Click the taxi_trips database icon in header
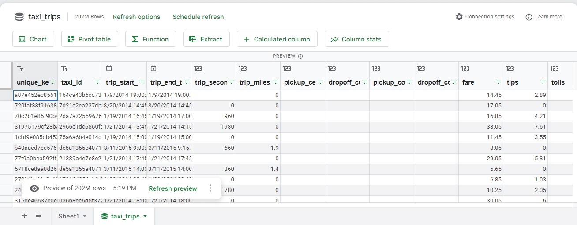Viewport: 577px width, 225px height. pos(19,17)
